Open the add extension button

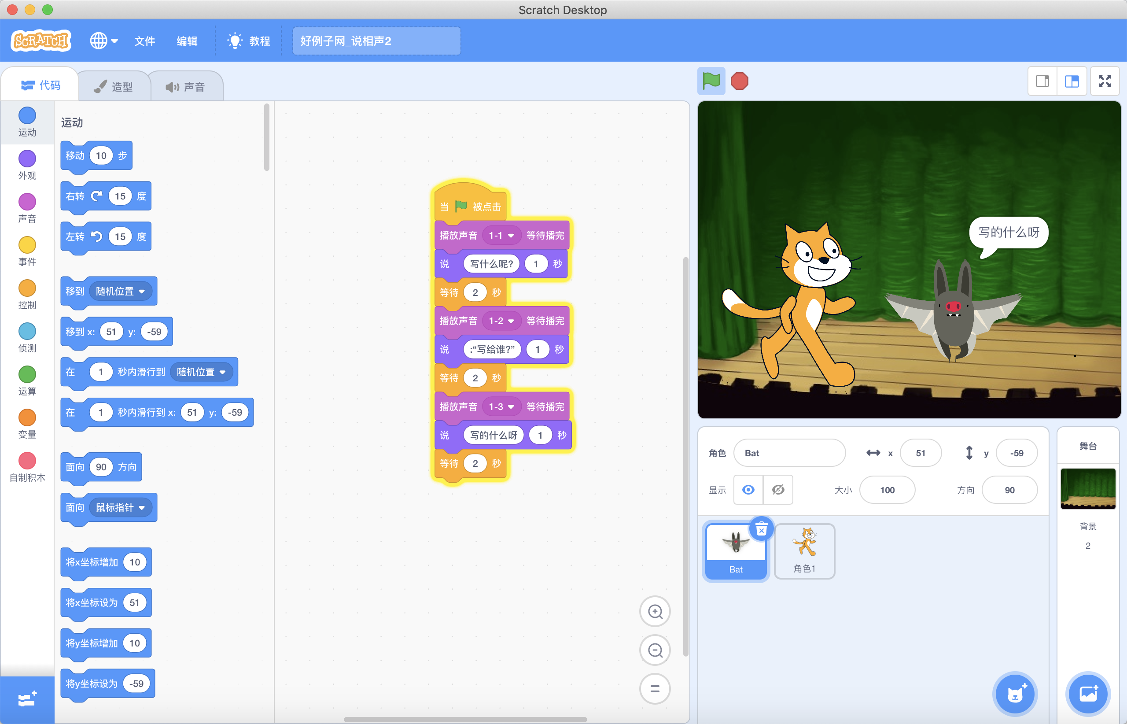point(27,700)
